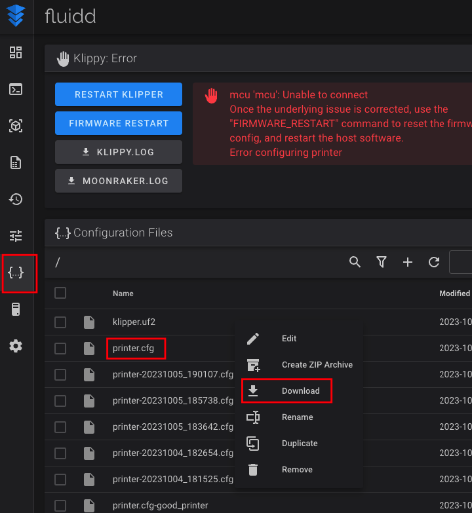Viewport: 472px width, 513px height.
Task: Add a new file with plus icon
Action: tap(408, 262)
